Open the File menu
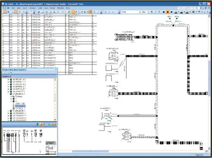This screenshot has width=212, height=158. 8,7
